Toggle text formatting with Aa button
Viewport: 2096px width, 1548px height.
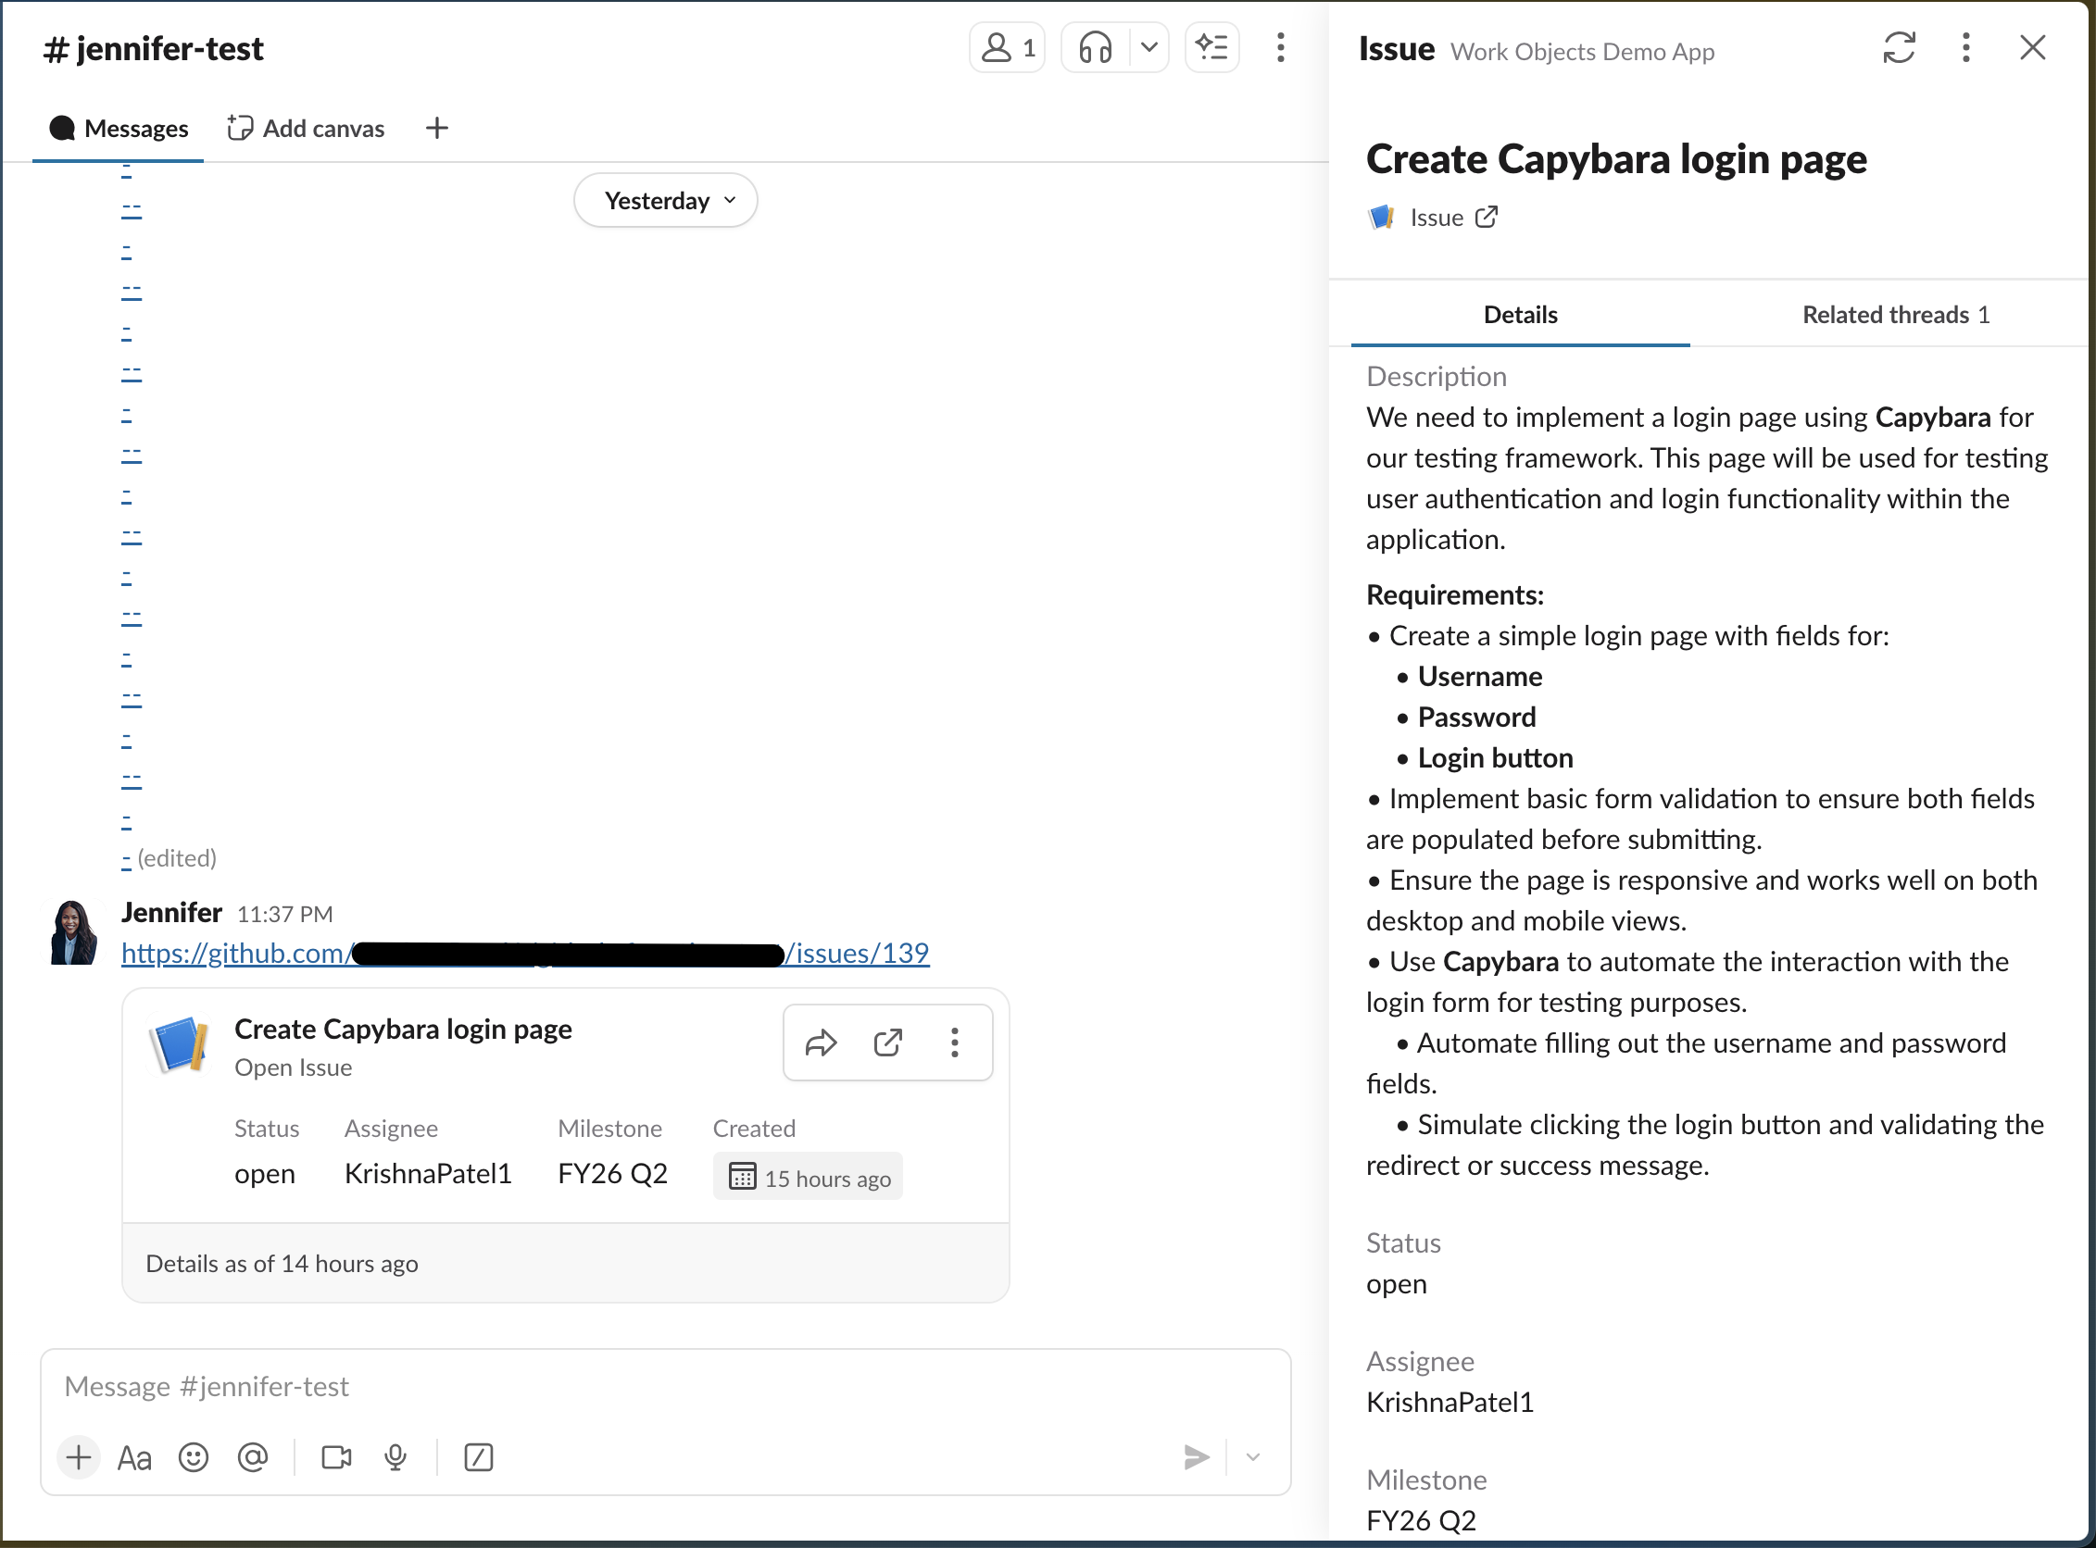point(134,1457)
